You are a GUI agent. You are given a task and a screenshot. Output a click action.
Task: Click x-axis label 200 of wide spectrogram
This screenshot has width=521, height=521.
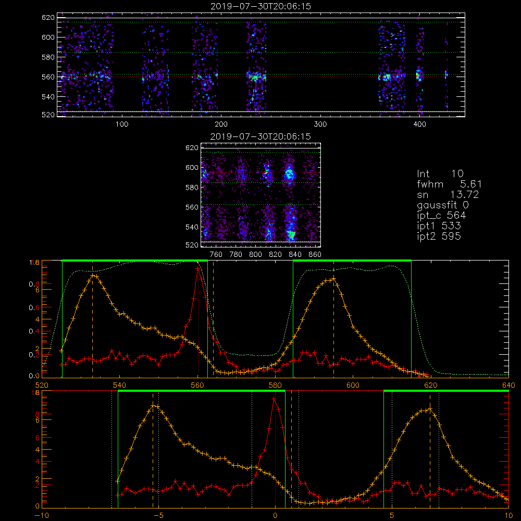(221, 125)
